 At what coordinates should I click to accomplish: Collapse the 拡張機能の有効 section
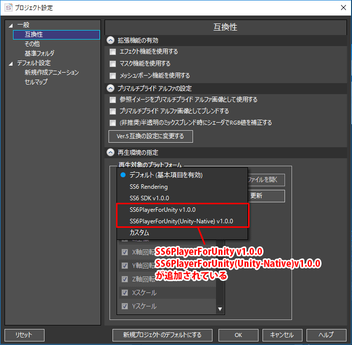(x=110, y=40)
